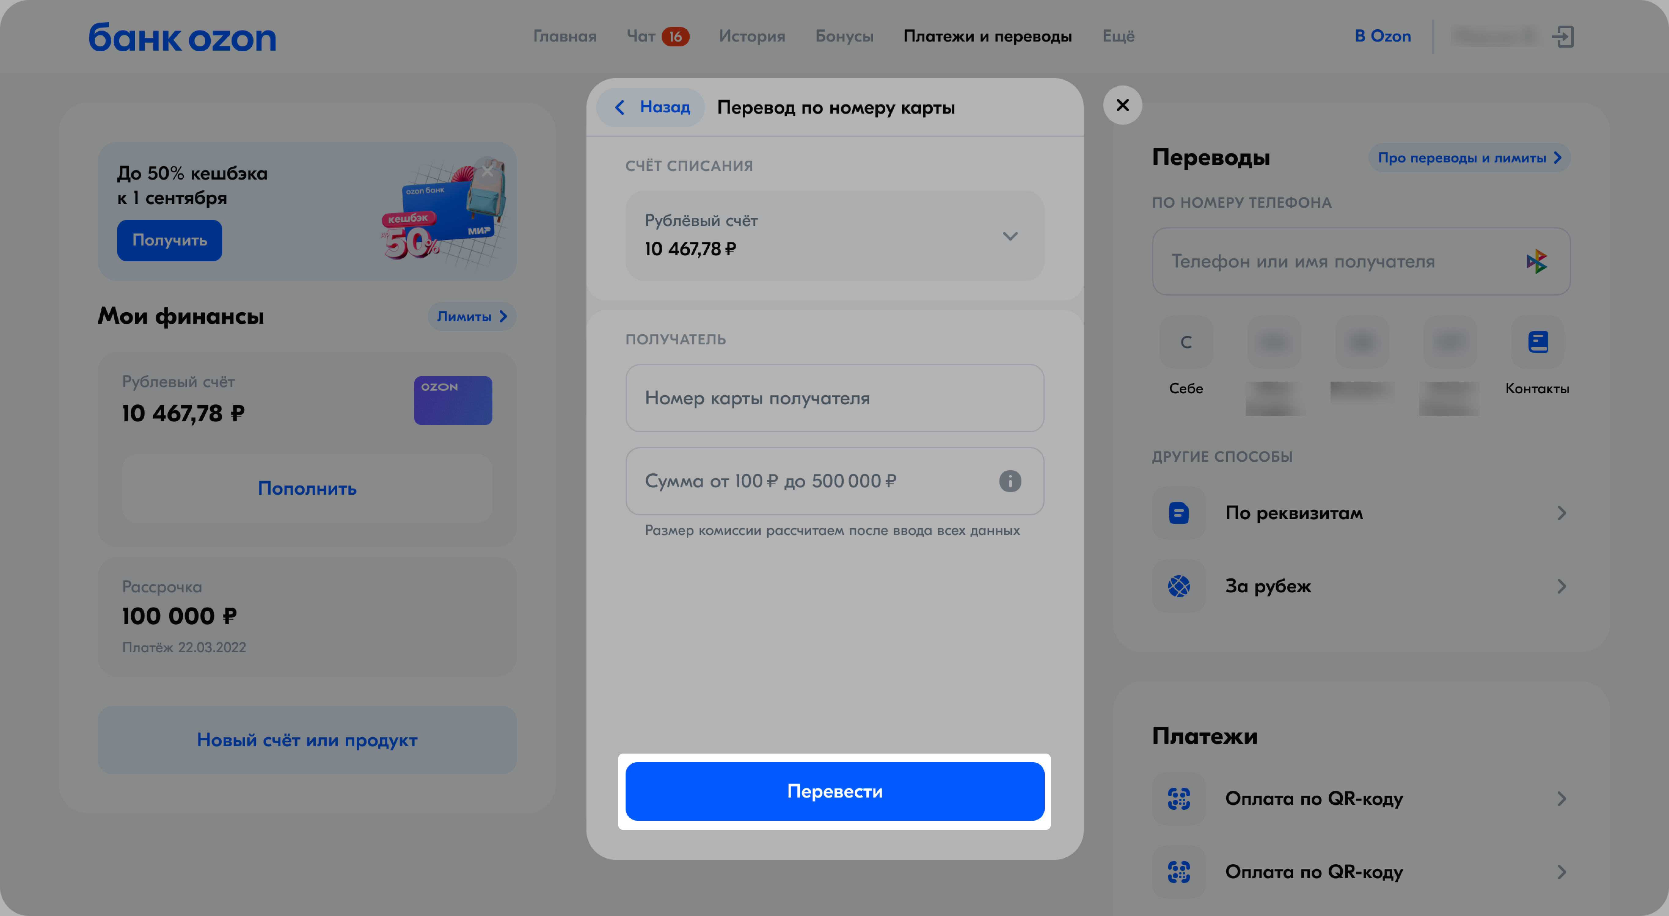Click the Размер комиссии hint text
This screenshot has width=1669, height=916.
coord(832,530)
